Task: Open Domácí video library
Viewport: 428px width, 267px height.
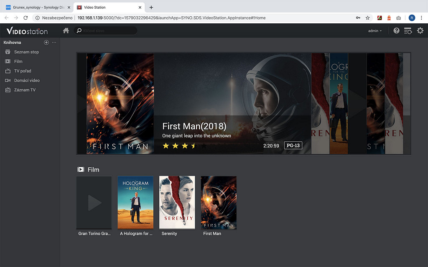Action: tap(27, 81)
